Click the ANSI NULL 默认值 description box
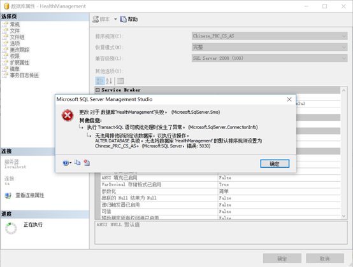The height and width of the screenshot is (267, 353). click(x=221, y=233)
